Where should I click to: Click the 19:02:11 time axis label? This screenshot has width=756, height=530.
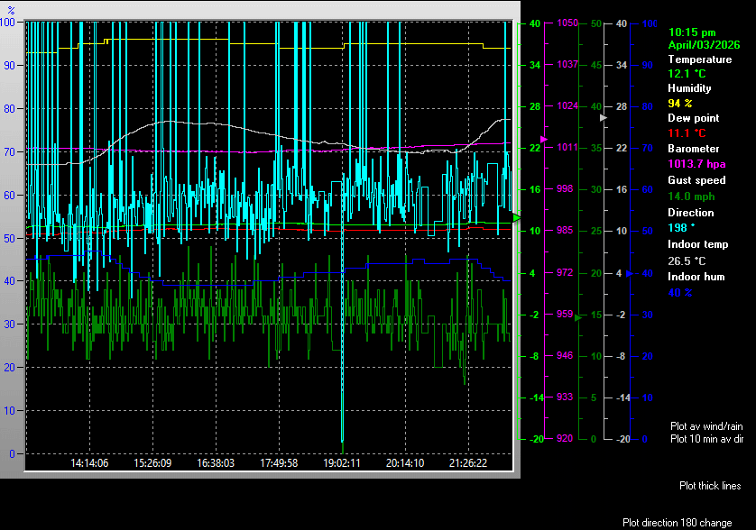click(x=342, y=462)
